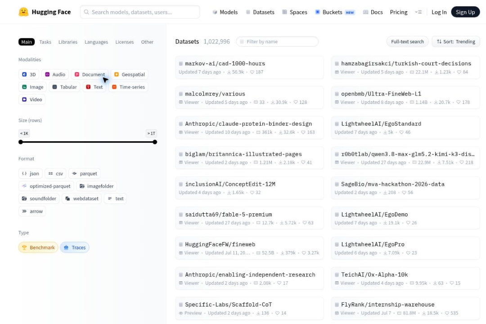Image resolution: width=486 pixels, height=324 pixels.
Task: Toggle the Audio modality filter
Action: coord(55,74)
